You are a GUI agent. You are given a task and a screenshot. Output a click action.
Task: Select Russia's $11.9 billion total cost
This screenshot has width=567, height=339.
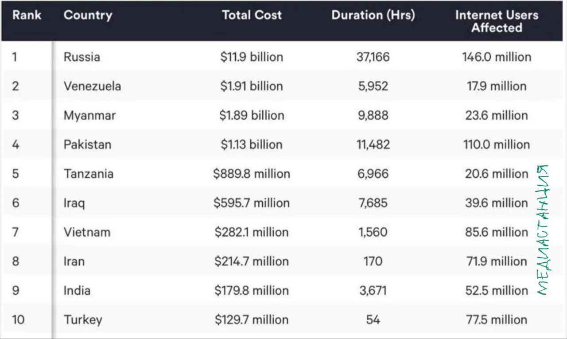[x=252, y=57]
